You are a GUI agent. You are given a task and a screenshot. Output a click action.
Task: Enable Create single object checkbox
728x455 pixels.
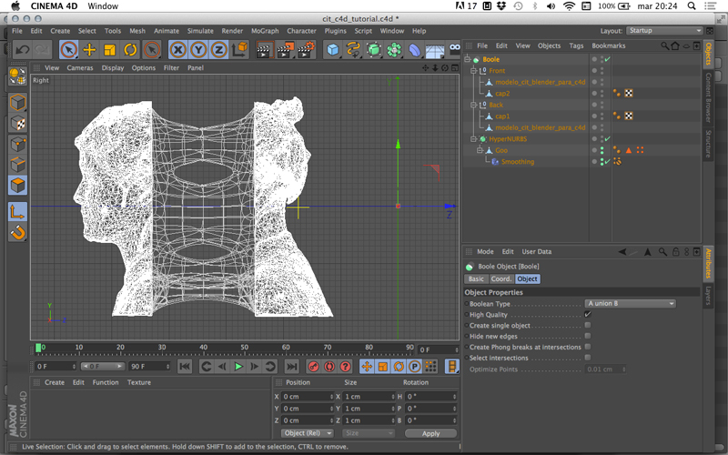(588, 325)
